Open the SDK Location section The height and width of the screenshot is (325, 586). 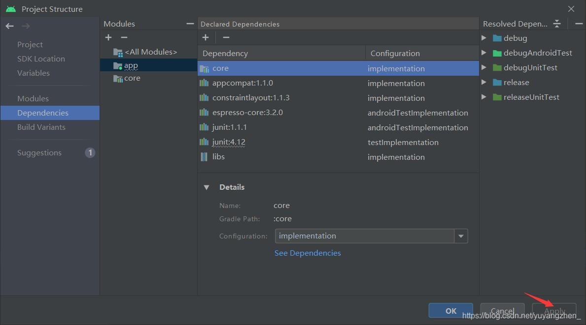(41, 59)
